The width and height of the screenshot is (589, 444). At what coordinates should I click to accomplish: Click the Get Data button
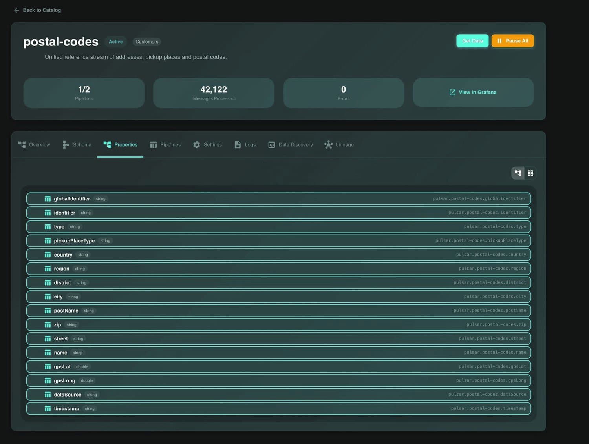(472, 41)
